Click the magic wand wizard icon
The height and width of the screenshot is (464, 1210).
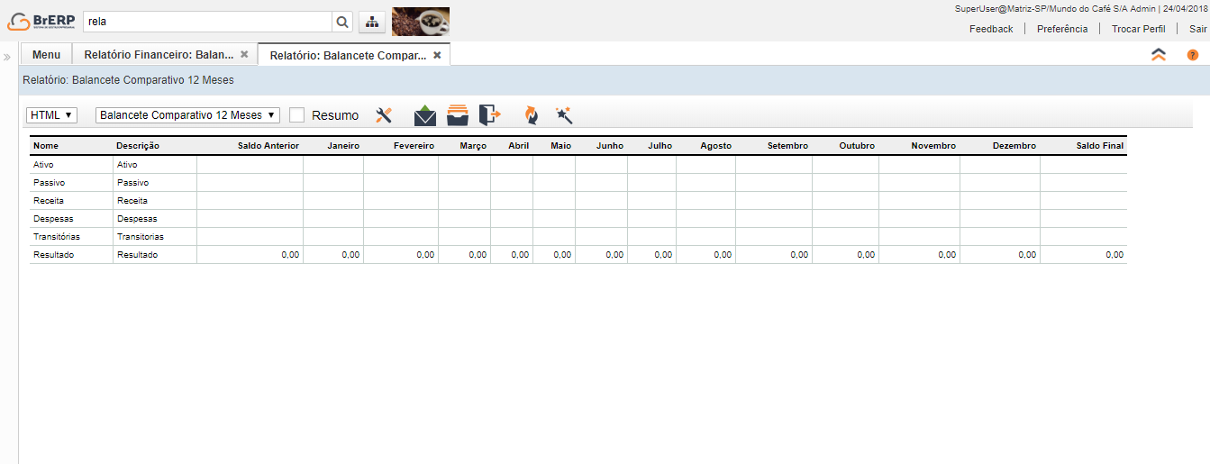point(564,115)
